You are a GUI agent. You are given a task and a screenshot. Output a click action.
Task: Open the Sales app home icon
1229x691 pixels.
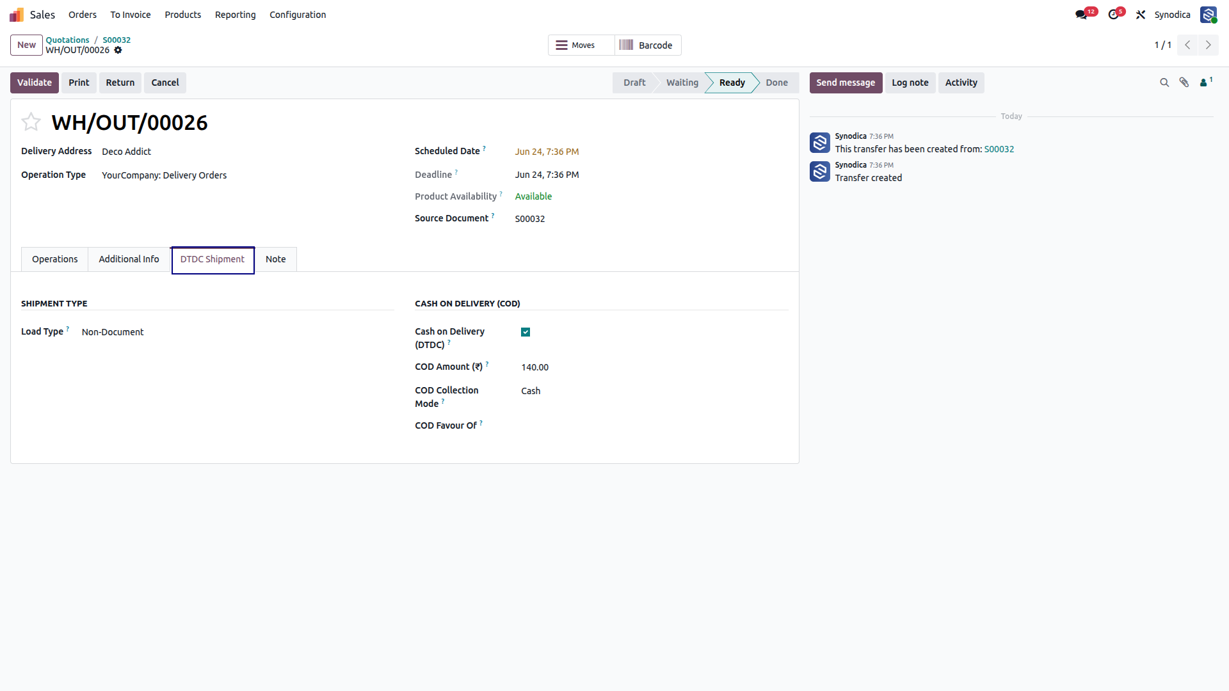pyautogui.click(x=17, y=15)
